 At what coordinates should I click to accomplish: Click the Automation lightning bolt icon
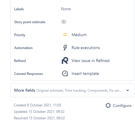65,48
